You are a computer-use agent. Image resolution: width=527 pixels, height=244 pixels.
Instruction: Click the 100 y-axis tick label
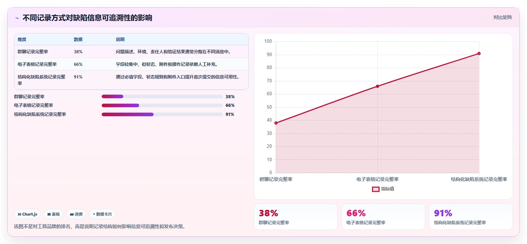(x=268, y=41)
